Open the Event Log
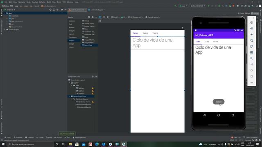 (236, 138)
